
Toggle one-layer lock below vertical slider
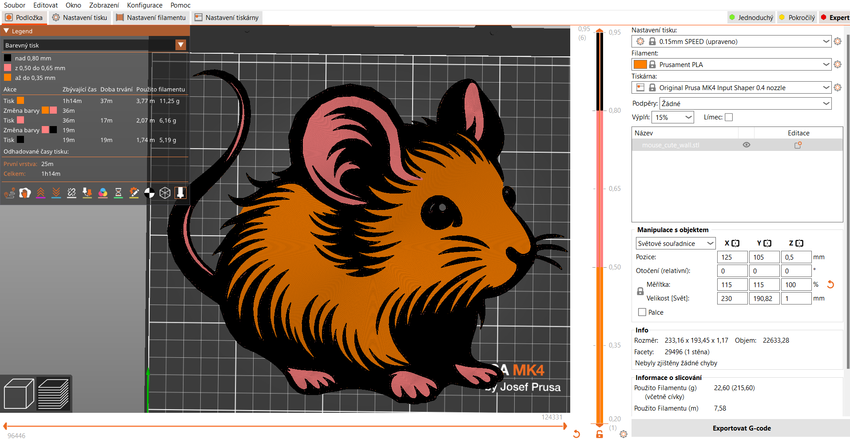click(x=600, y=434)
